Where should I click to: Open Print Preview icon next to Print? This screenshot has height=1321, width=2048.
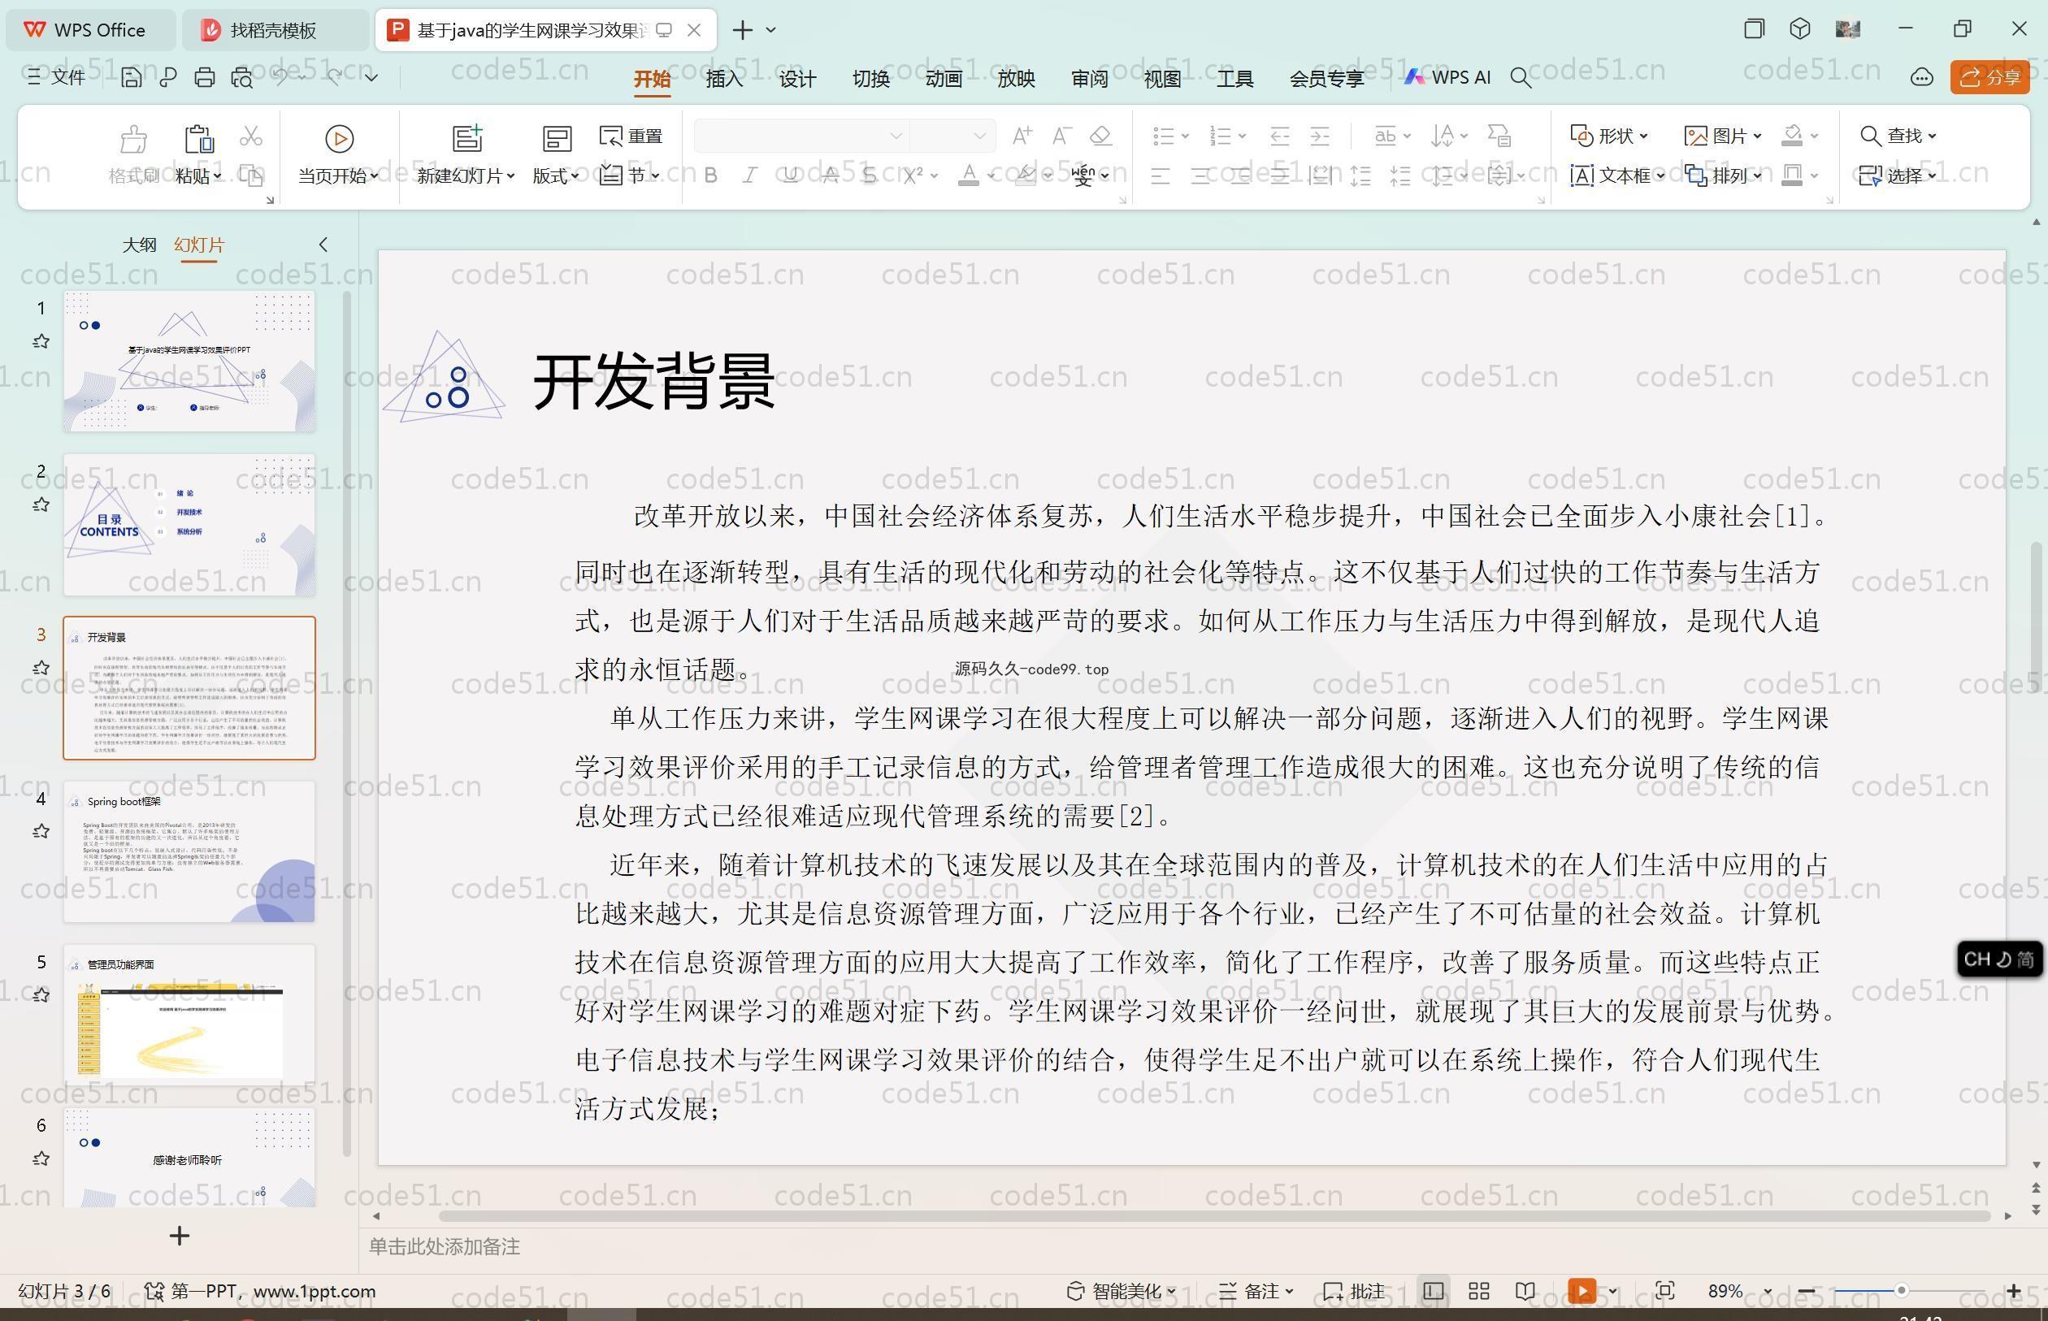[x=242, y=77]
